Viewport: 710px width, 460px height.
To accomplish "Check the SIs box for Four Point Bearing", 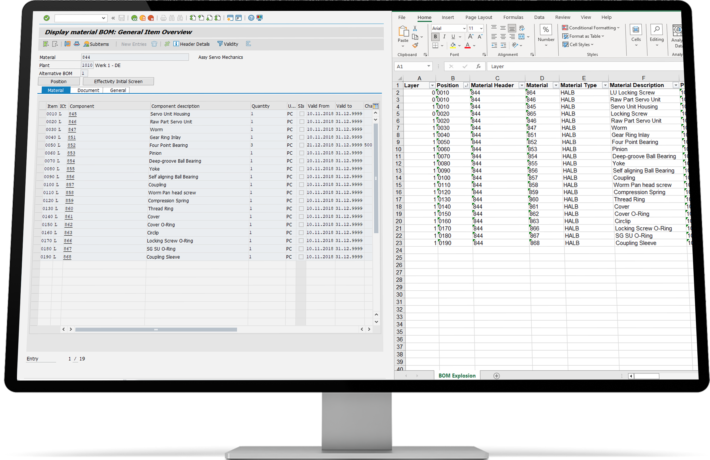I will pos(301,145).
